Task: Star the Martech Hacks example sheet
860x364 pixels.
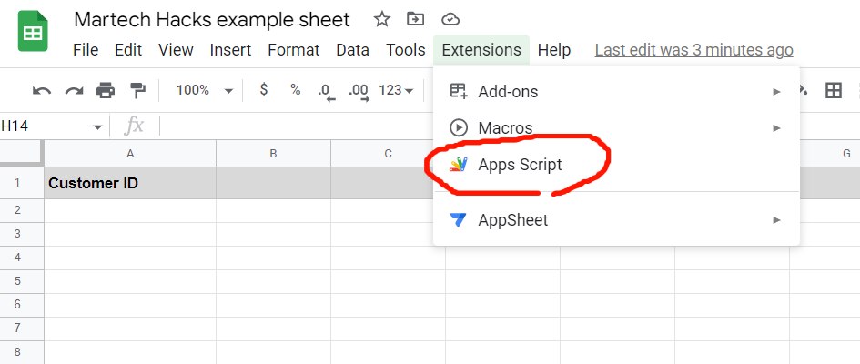Action: (x=381, y=20)
